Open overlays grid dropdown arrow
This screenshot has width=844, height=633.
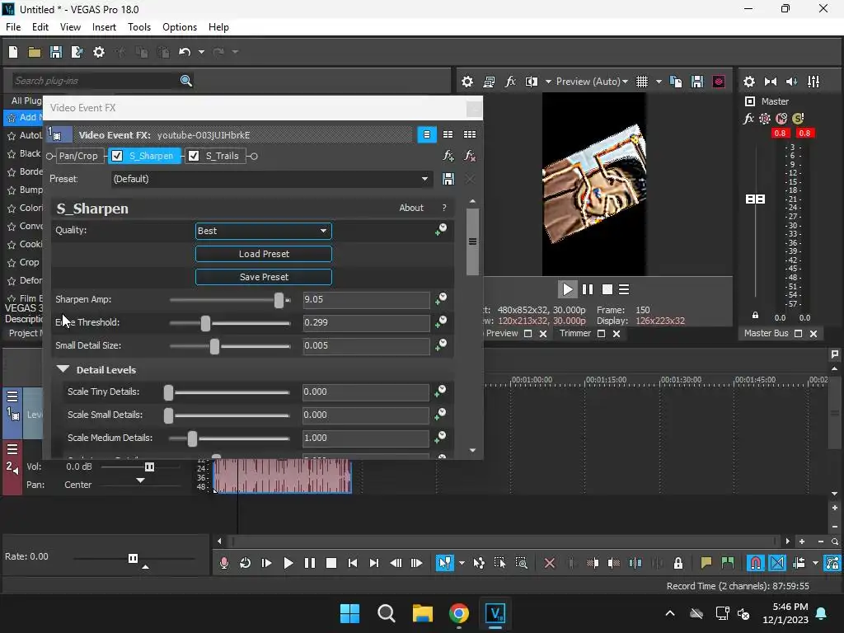pos(659,82)
